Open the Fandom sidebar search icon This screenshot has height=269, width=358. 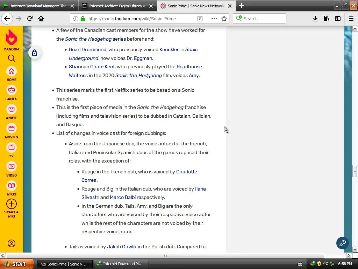pos(12,58)
